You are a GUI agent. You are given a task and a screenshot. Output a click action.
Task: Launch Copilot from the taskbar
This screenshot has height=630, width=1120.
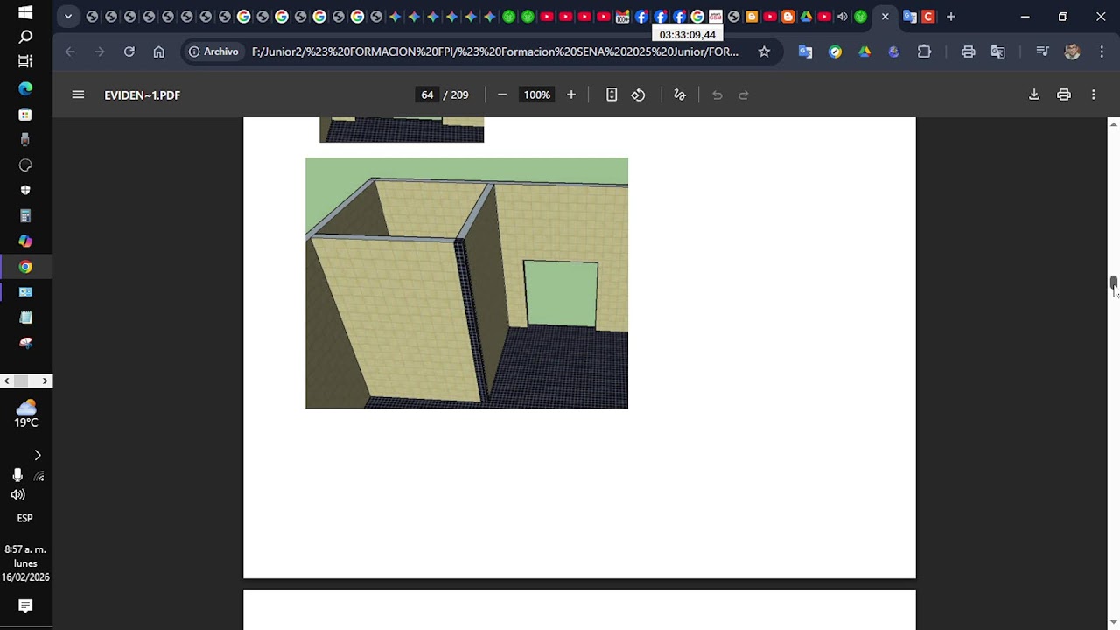pos(25,241)
